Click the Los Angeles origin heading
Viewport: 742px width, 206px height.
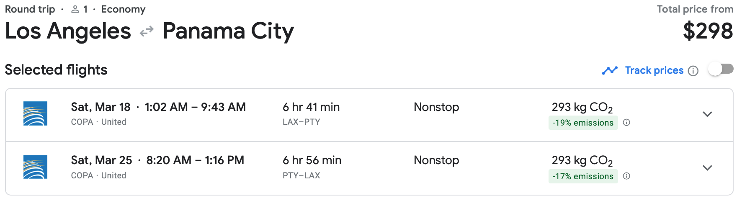pyautogui.click(x=68, y=31)
